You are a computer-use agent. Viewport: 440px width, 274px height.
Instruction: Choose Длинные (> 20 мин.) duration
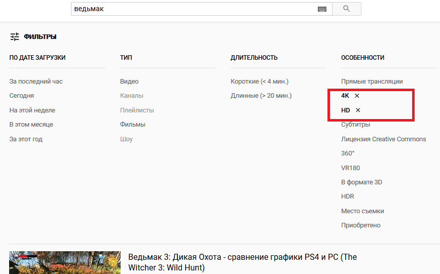pos(261,96)
